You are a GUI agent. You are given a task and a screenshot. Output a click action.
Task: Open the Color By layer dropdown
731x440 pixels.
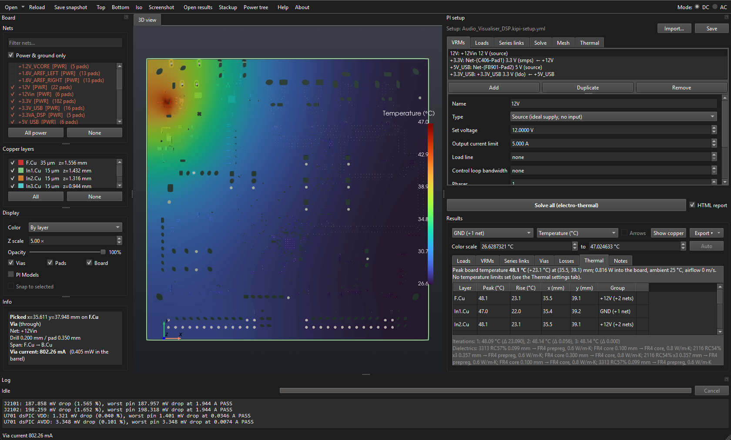[x=75, y=228]
